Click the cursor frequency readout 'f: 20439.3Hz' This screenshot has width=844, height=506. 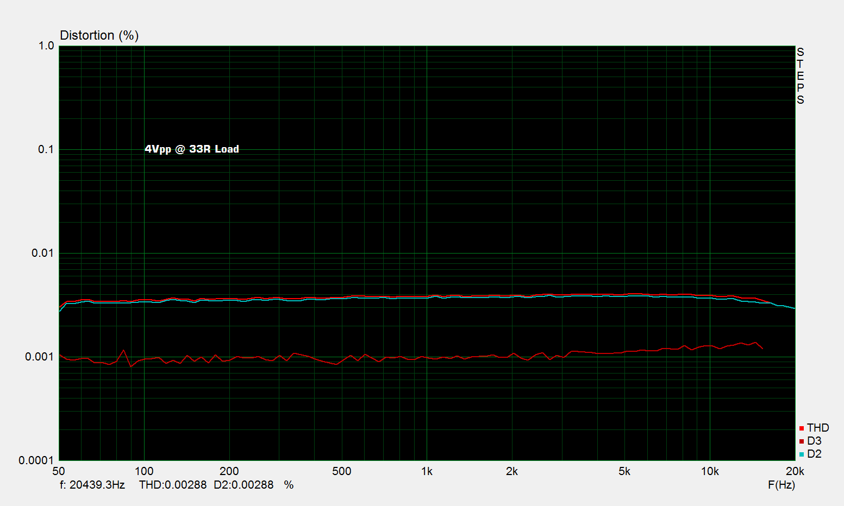click(x=92, y=485)
